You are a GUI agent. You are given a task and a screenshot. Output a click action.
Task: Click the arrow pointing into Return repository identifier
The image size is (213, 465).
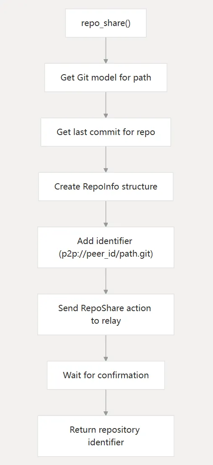106,403
